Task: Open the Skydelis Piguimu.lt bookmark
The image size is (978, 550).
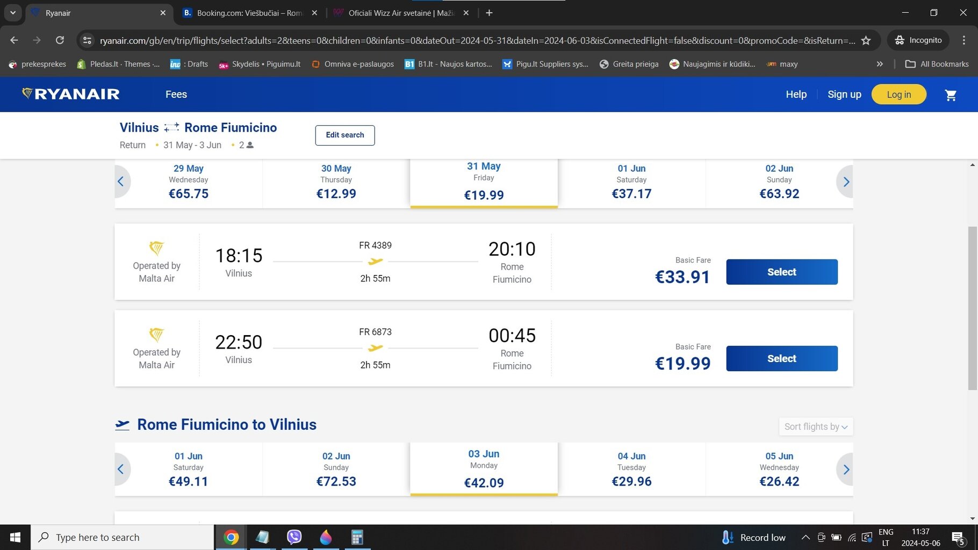Action: pos(260,64)
